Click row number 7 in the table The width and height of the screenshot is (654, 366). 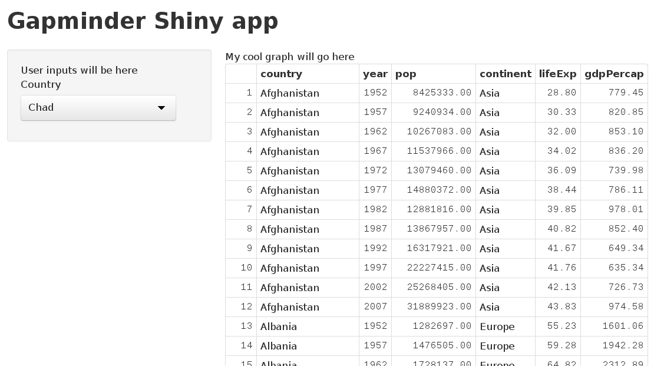pyautogui.click(x=249, y=210)
